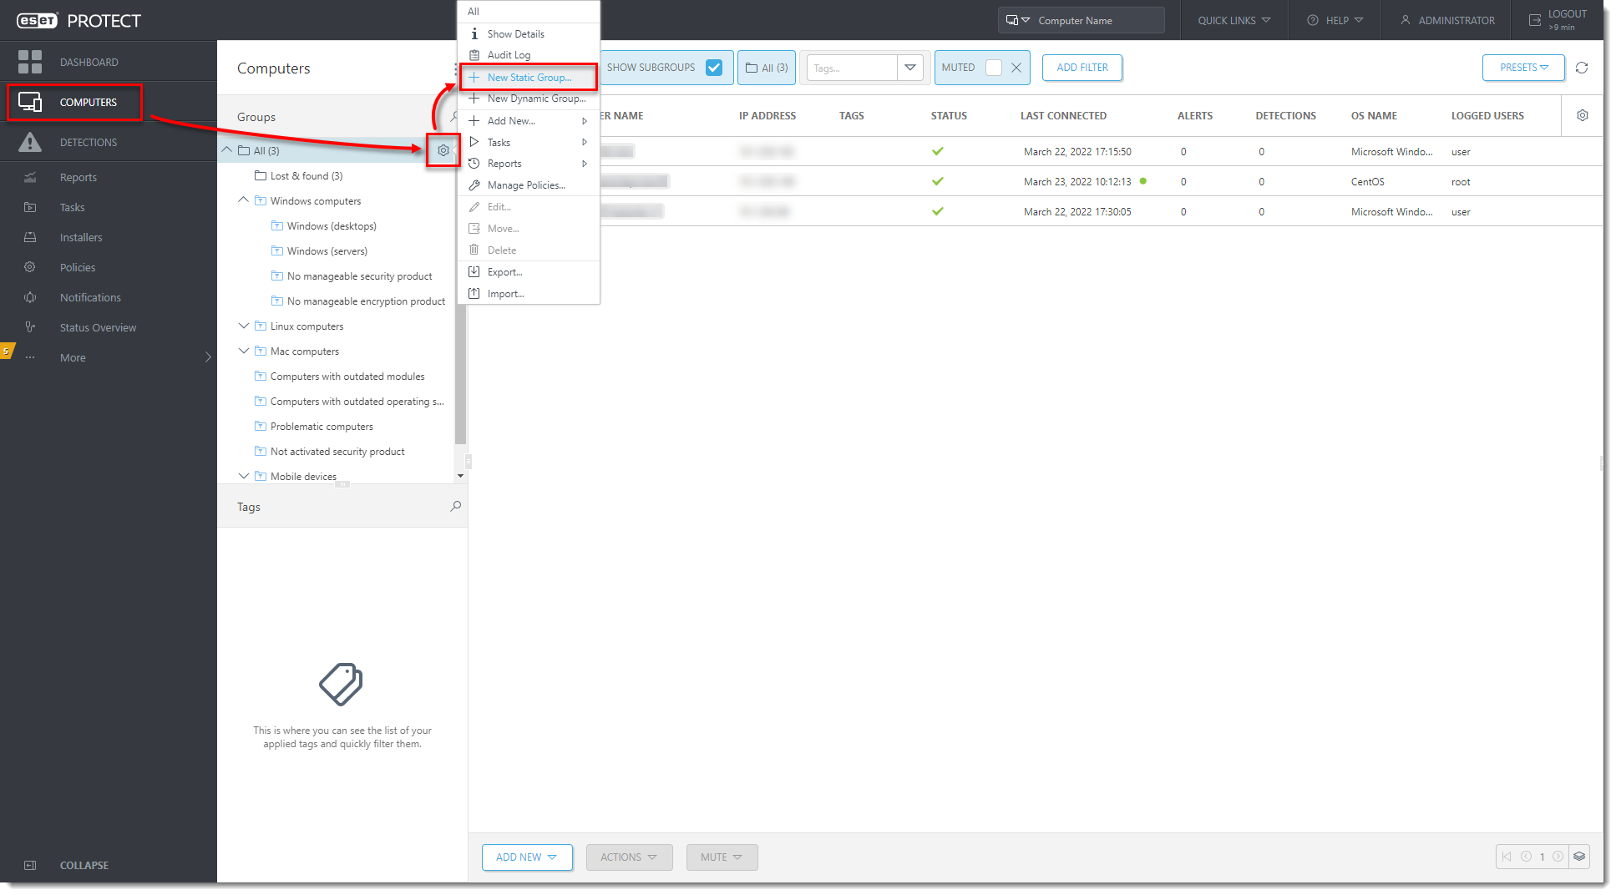Click the groups tree scrollbar down arrow

pos(460,476)
